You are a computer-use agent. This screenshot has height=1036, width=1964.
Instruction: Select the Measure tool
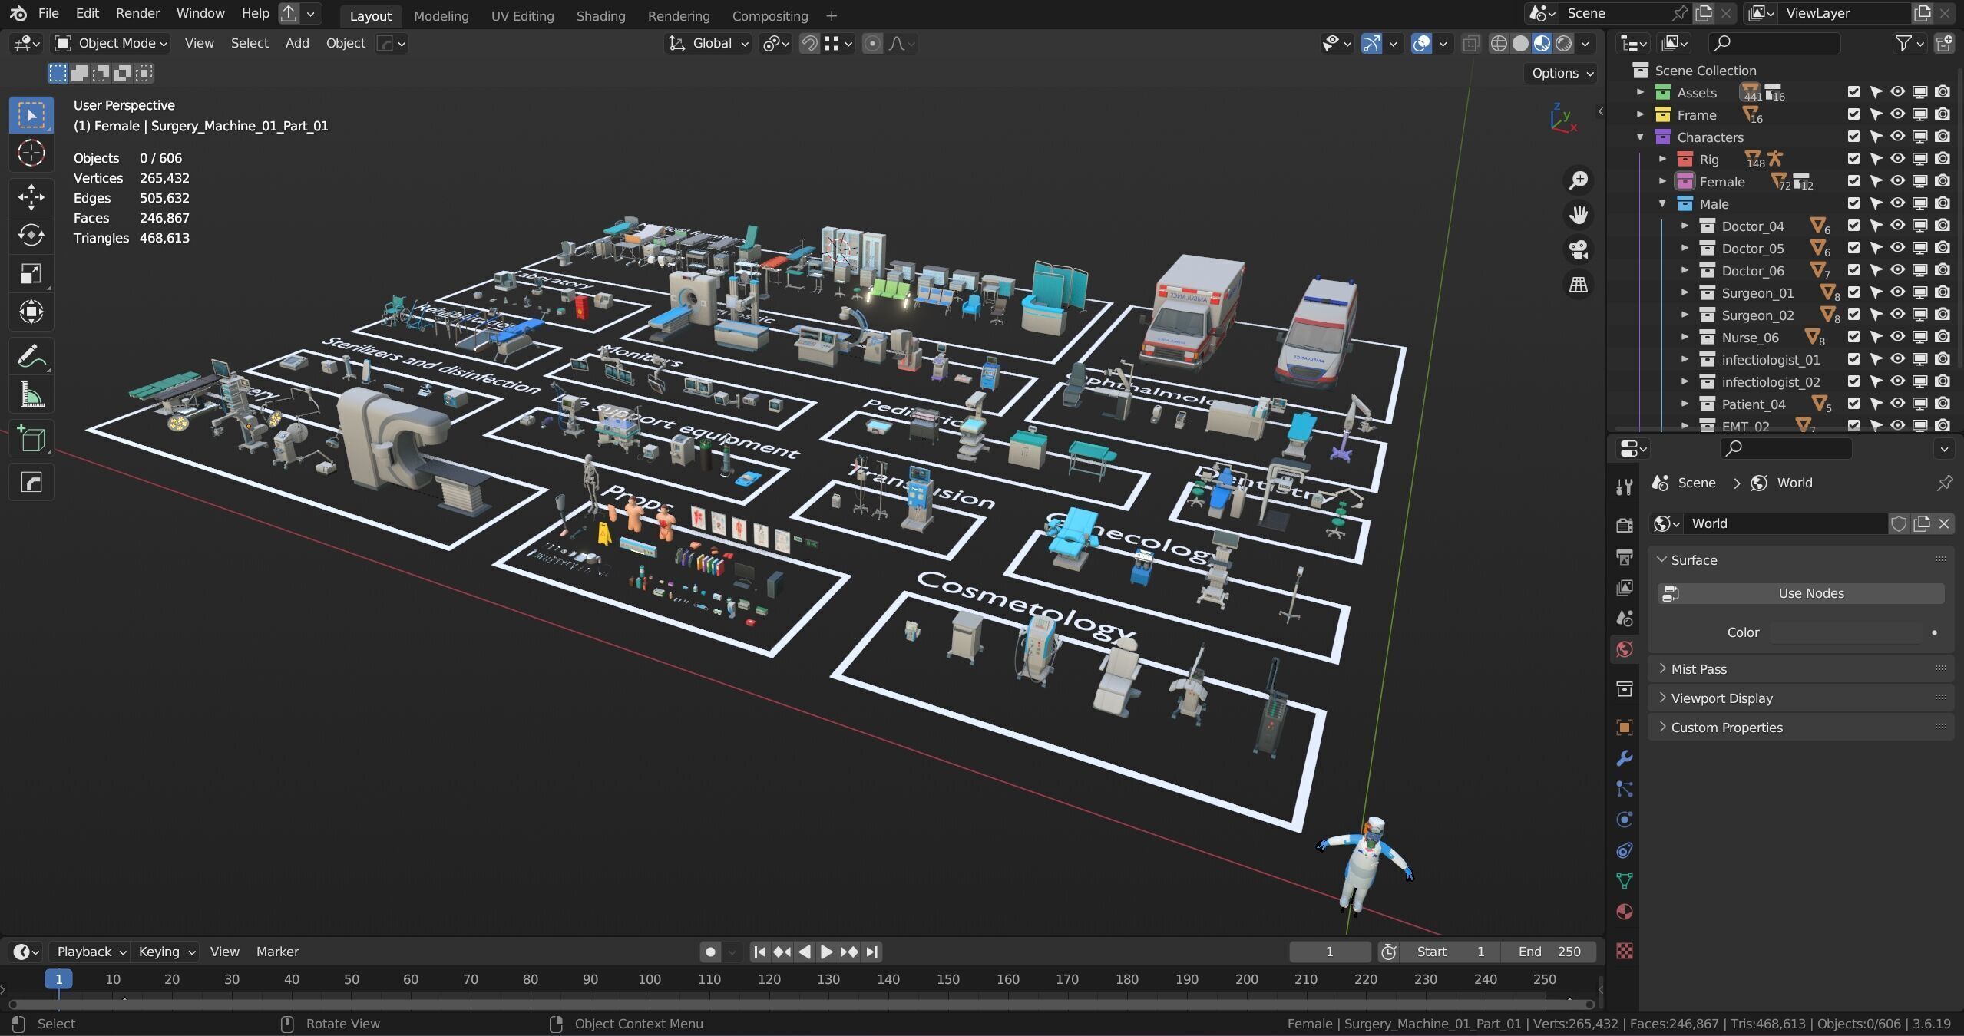point(31,395)
